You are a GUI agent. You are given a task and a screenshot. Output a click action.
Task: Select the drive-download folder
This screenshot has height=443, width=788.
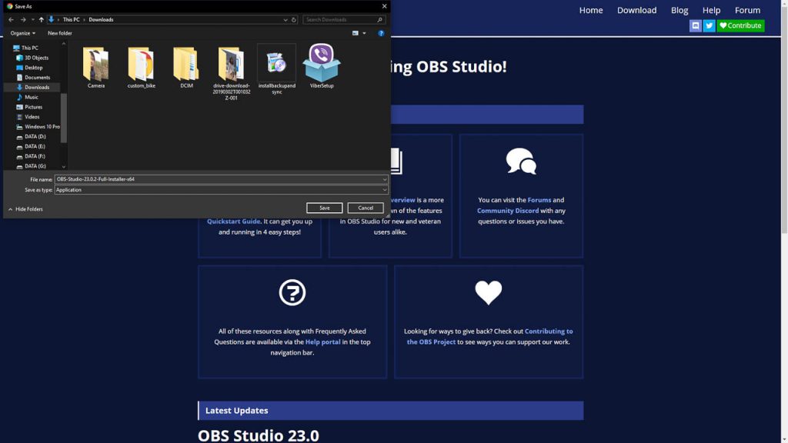pyautogui.click(x=231, y=73)
